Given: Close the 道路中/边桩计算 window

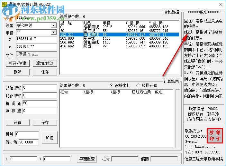Looking at the screenshot, I should click(x=221, y=5).
